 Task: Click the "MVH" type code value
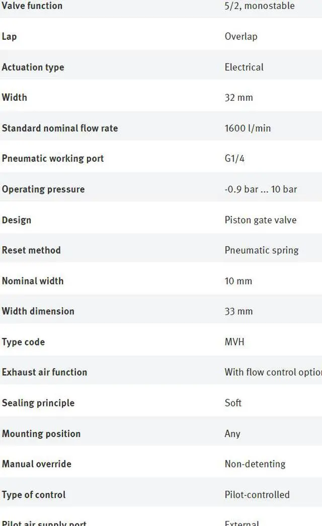pyautogui.click(x=234, y=342)
